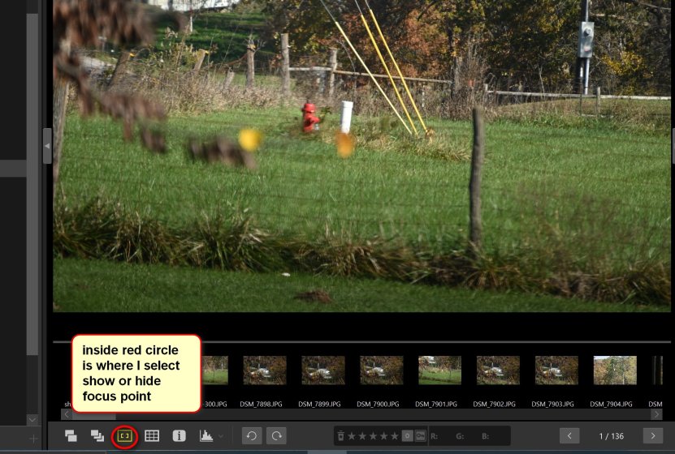
Task: Open the histogram options dropdown arrow
Action: tap(221, 436)
